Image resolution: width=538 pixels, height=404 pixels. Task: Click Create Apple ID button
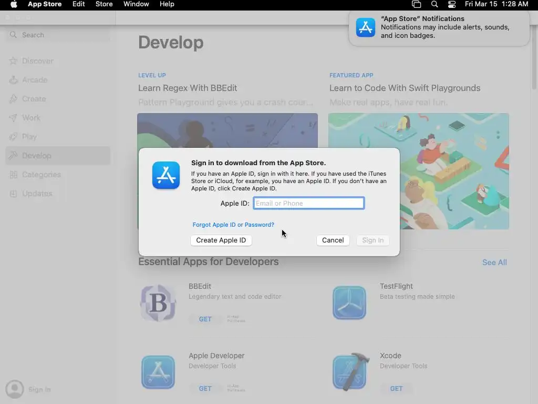pos(221,240)
